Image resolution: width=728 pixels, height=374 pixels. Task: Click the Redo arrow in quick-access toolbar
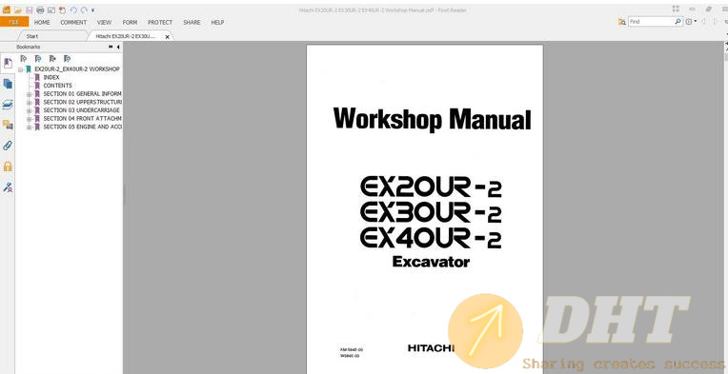[x=84, y=10]
